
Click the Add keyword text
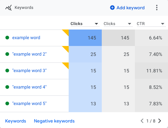[x=130, y=8]
